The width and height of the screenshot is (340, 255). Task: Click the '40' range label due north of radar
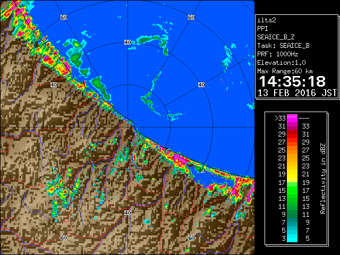pyautogui.click(x=127, y=42)
